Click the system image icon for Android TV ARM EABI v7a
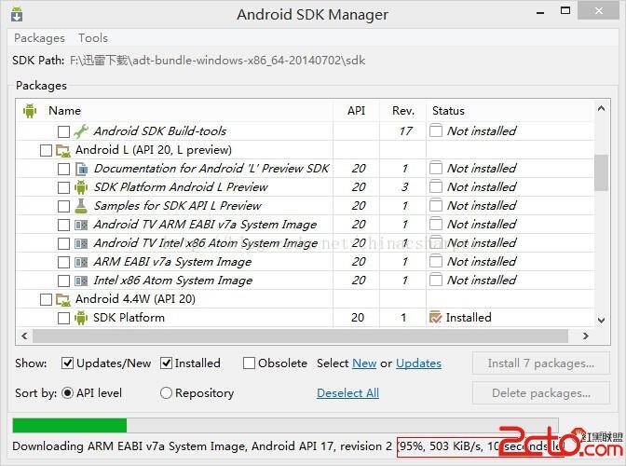The image size is (626, 466). tap(81, 225)
